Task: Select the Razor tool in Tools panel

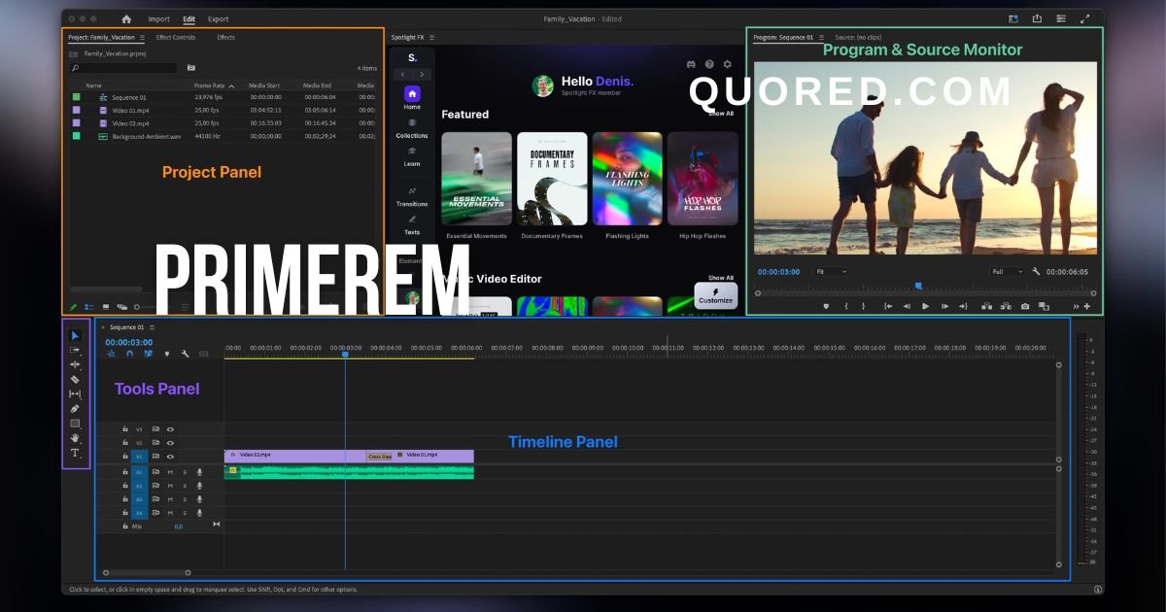Action: tap(75, 379)
